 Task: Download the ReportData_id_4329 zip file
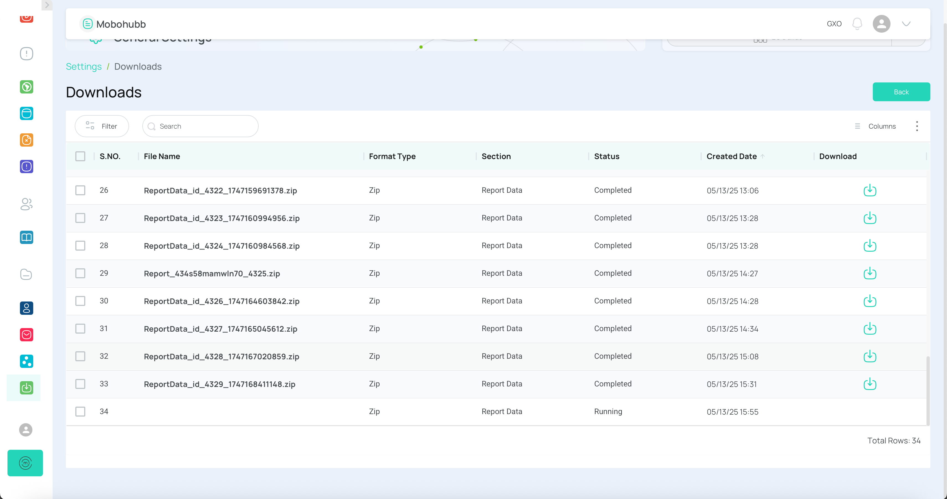click(x=869, y=384)
